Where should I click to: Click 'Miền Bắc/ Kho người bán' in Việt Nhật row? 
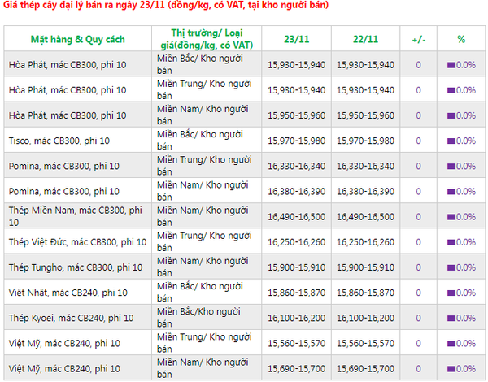click(200, 293)
